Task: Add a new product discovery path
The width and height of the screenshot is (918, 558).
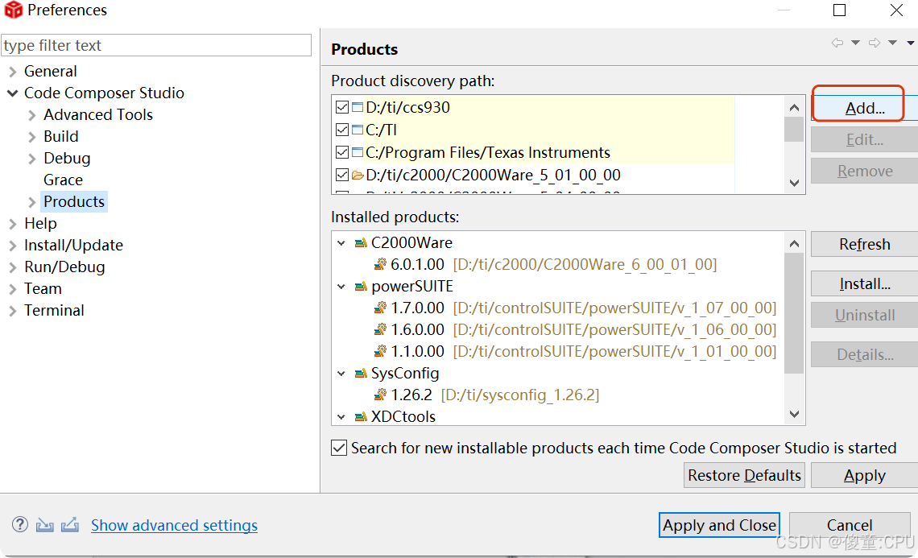Action: click(865, 108)
